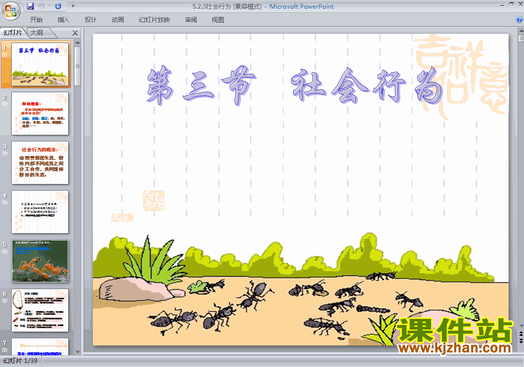Select slide 3 thumbnail 社会行为的概念
This screenshot has height=367, width=524.
40,162
